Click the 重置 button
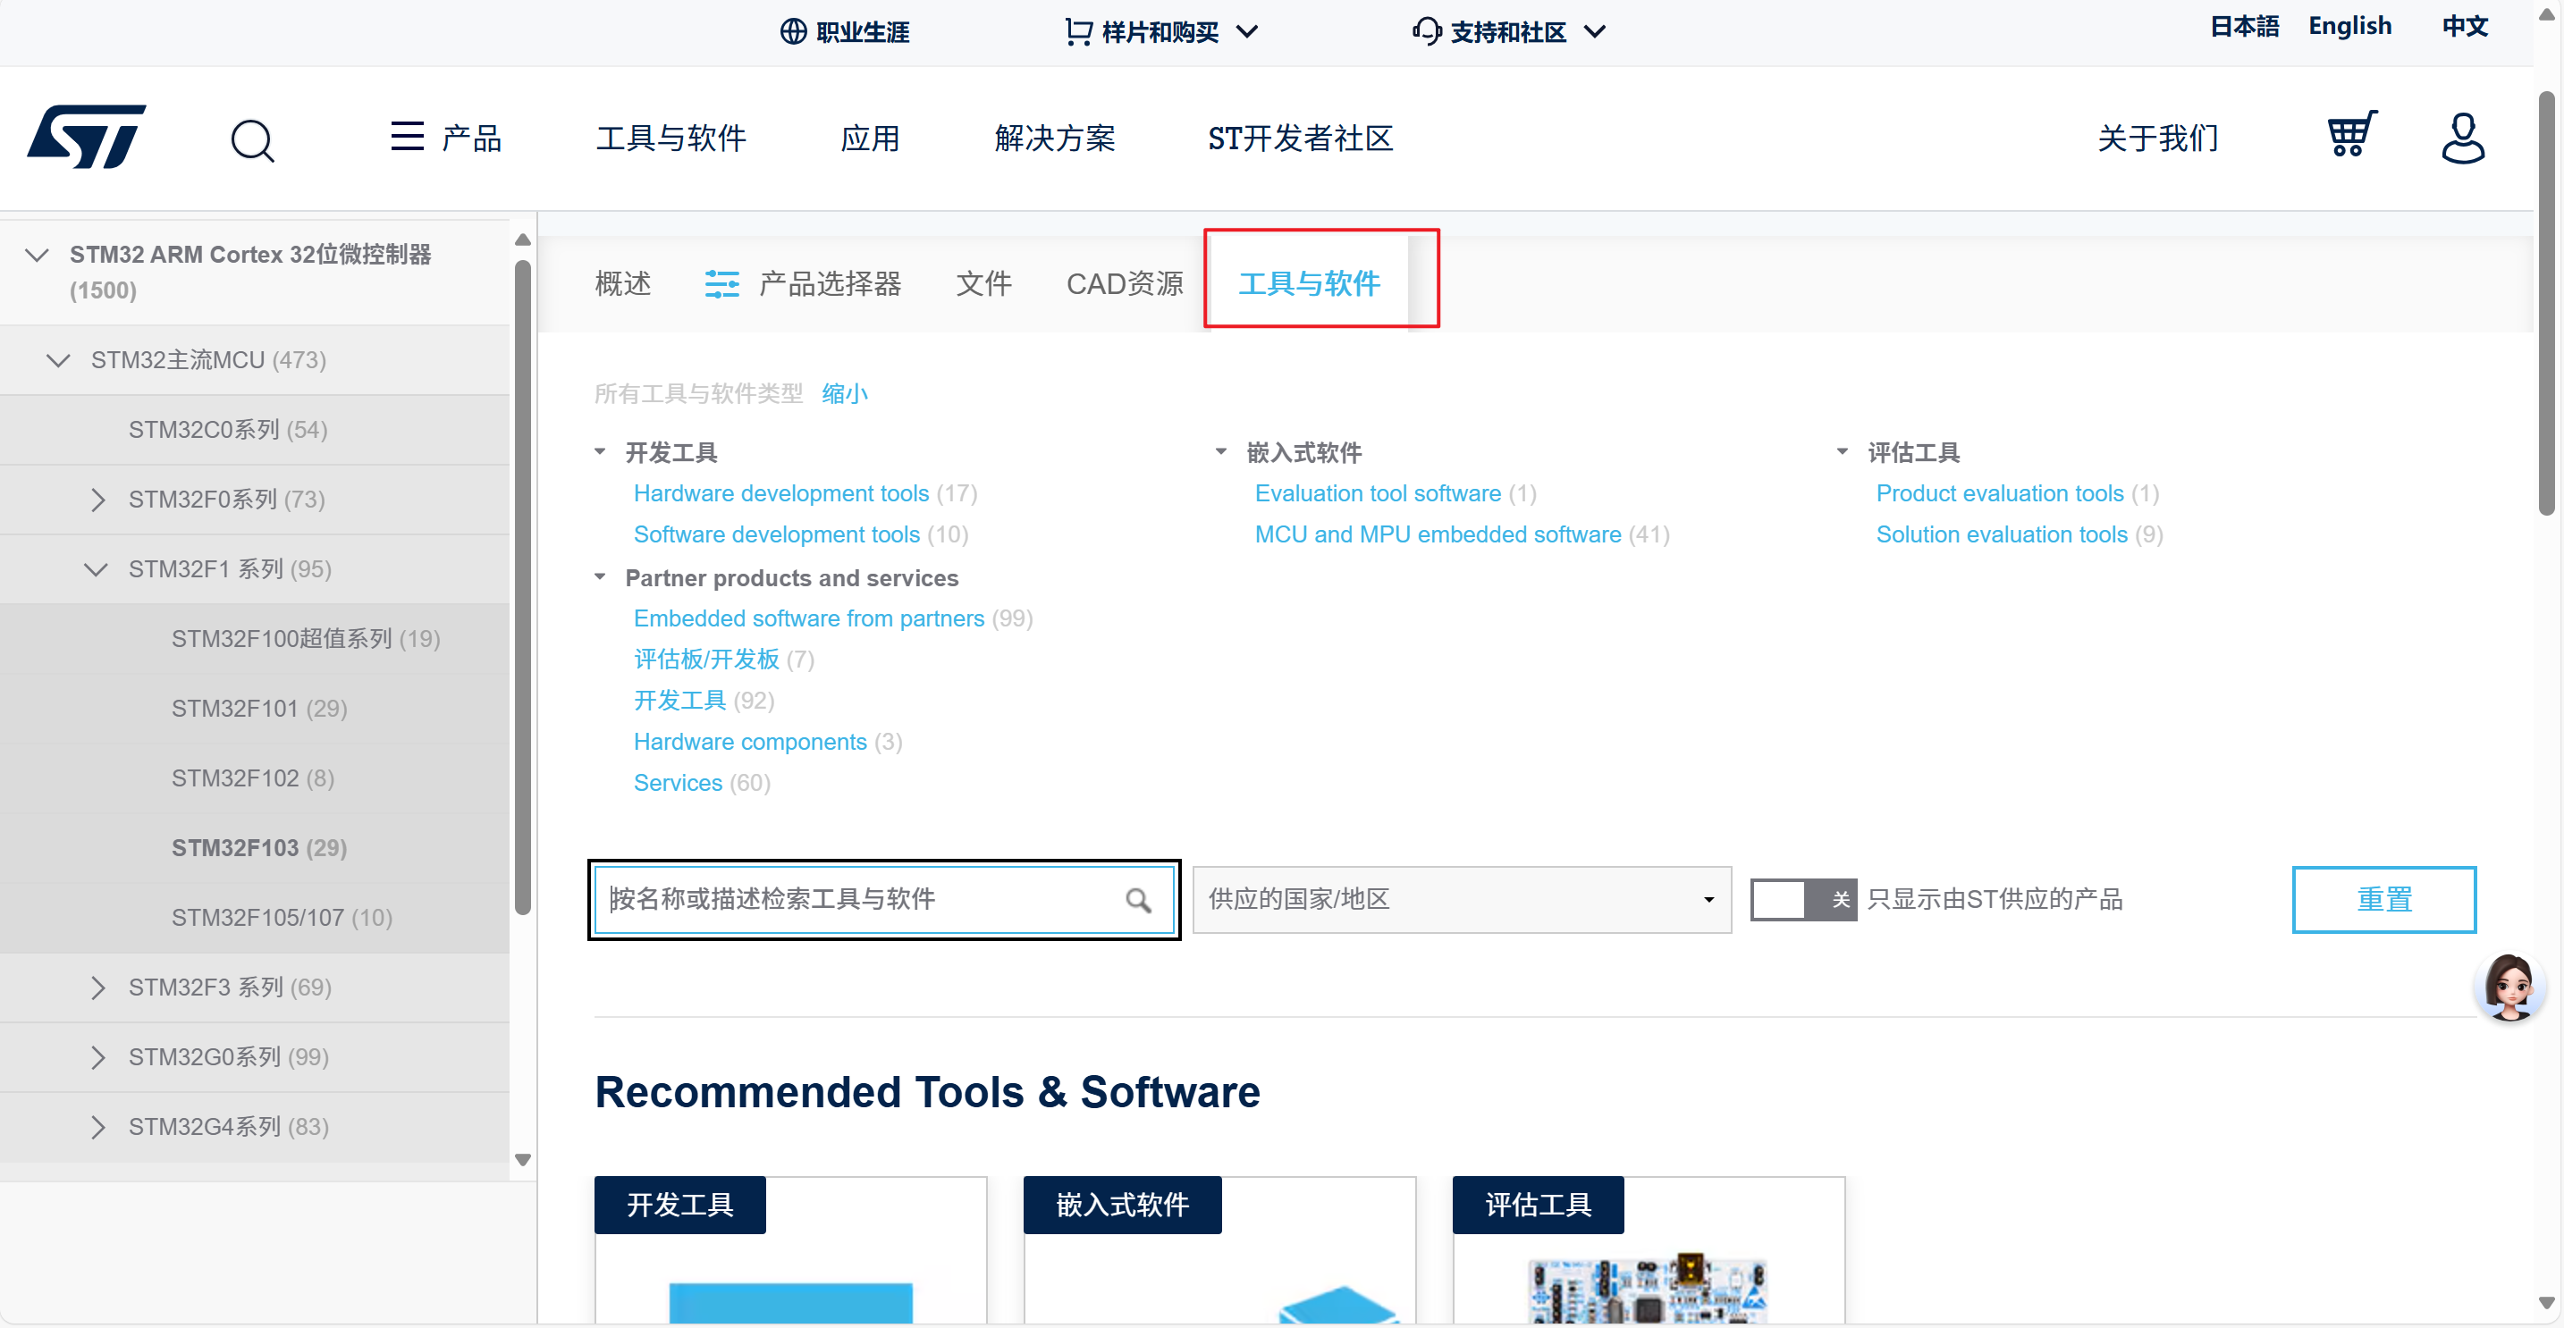This screenshot has height=1328, width=2564. tap(2383, 899)
